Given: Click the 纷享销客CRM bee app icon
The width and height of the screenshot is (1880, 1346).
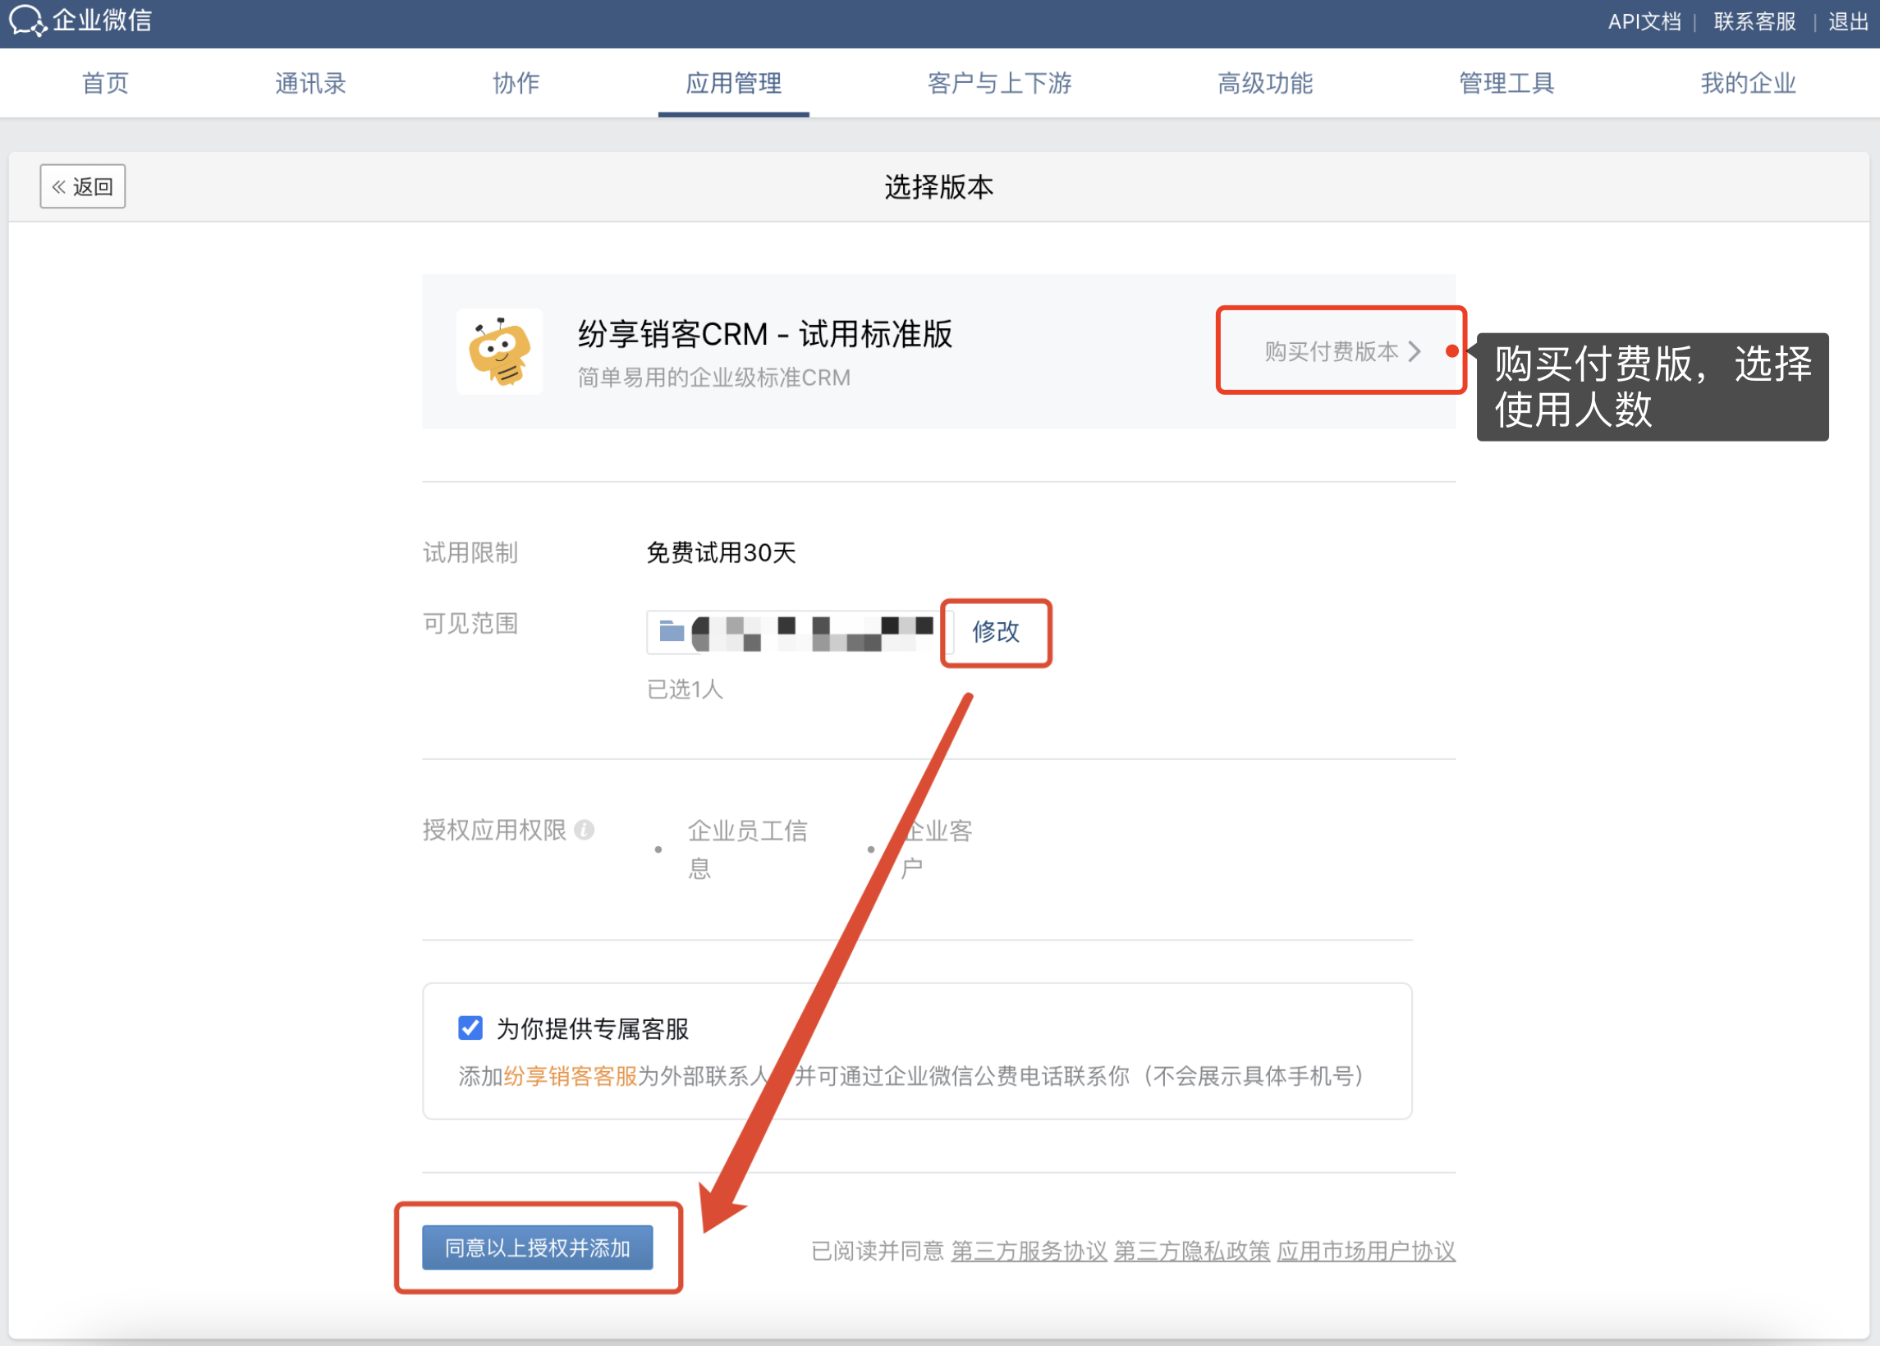Looking at the screenshot, I should (x=500, y=351).
